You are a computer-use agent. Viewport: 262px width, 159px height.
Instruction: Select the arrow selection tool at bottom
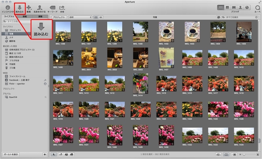54,154
